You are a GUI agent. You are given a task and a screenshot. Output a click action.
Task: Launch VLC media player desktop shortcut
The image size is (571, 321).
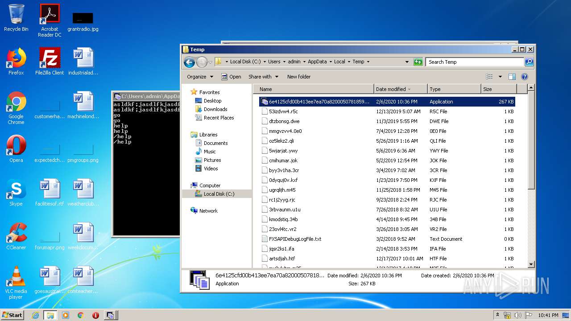[16, 283]
